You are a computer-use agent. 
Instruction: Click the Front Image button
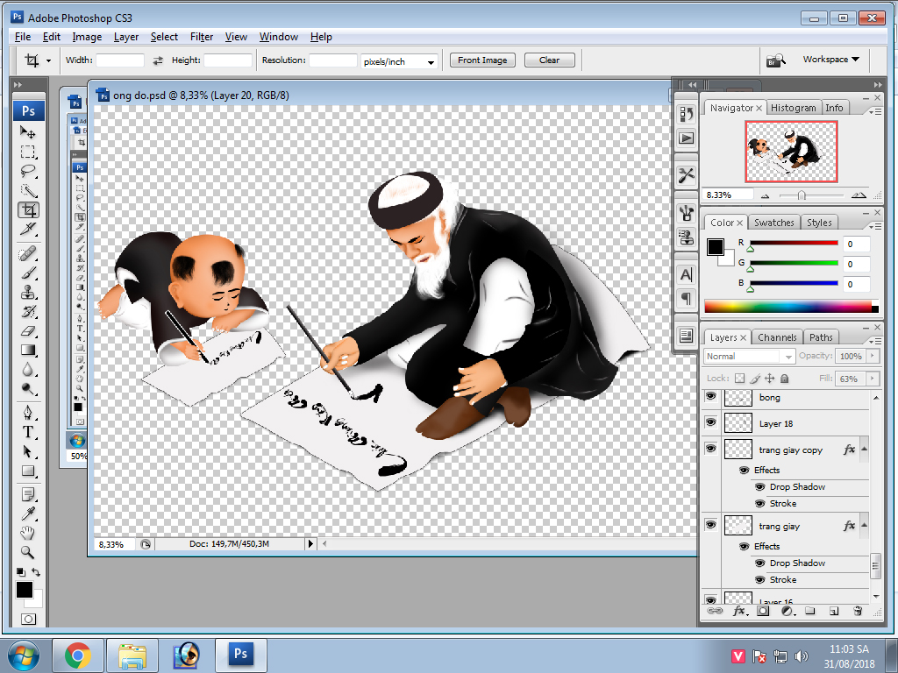(482, 60)
